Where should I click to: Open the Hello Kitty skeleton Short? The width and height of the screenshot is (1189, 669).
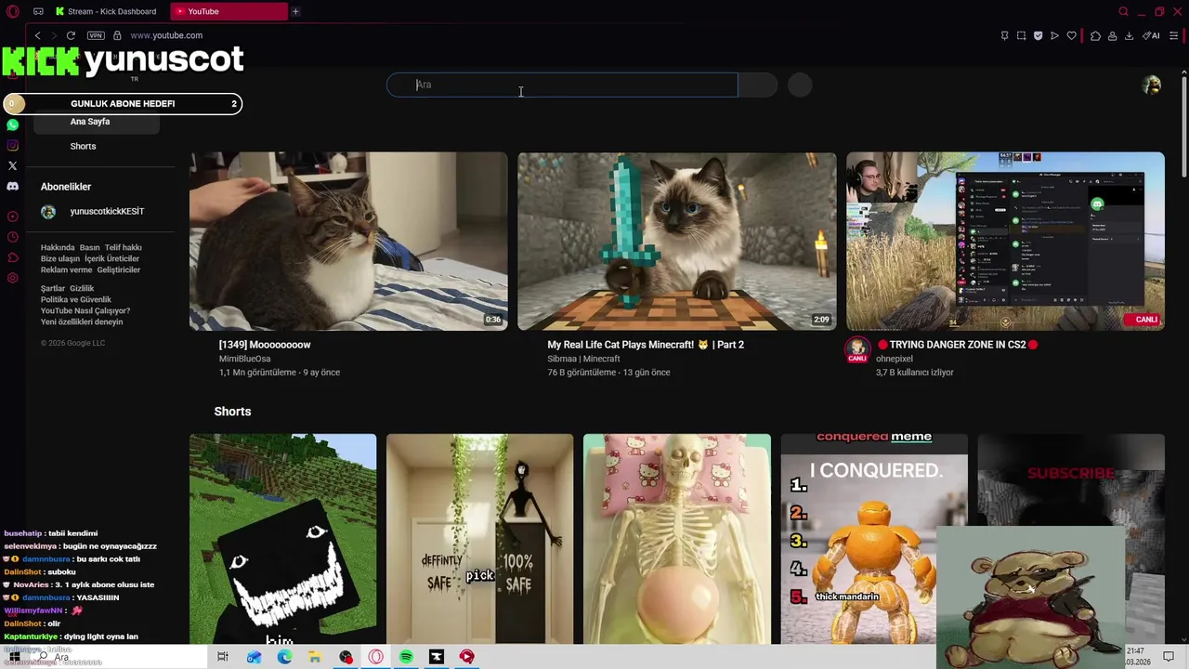point(677,539)
